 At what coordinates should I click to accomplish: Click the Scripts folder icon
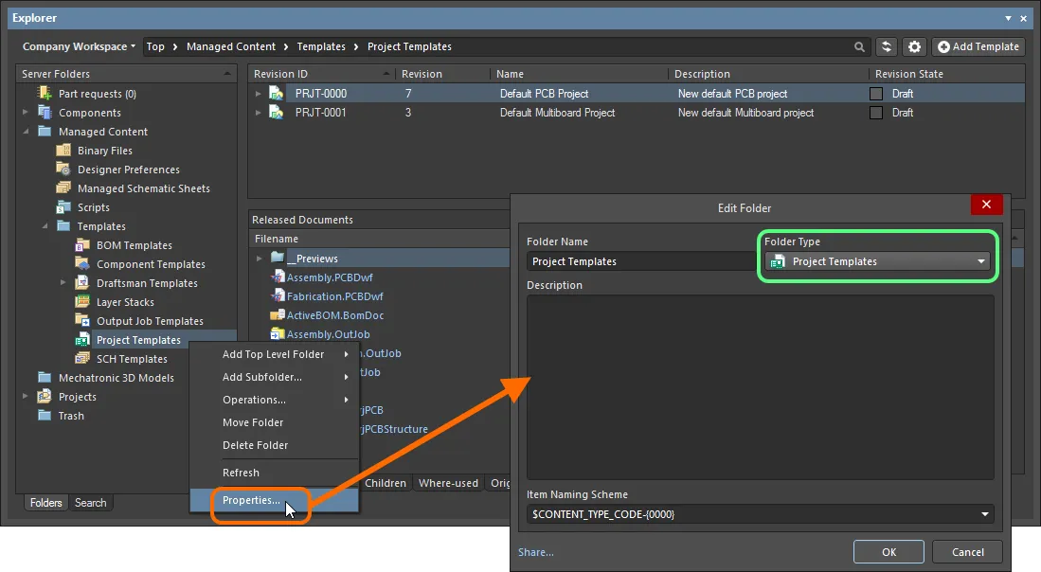tap(63, 207)
